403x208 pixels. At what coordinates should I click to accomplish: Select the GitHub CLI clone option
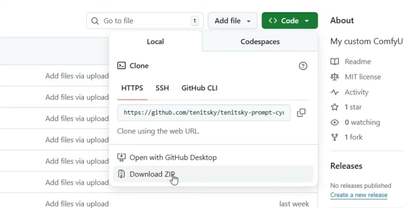(x=199, y=88)
